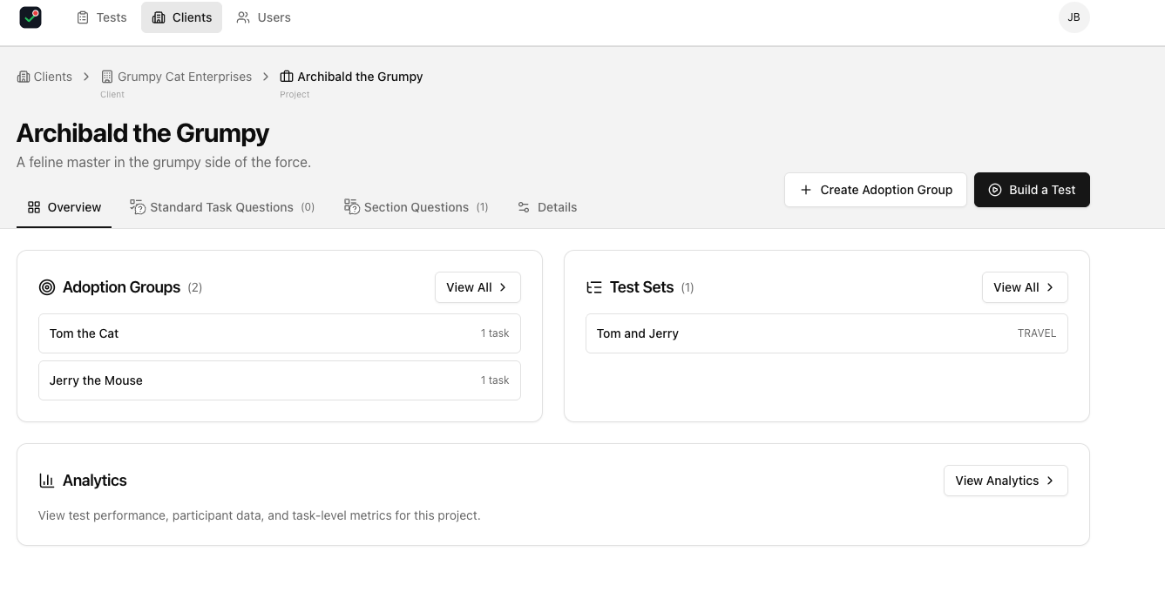
Task: Open the Details tab
Action: pyautogui.click(x=547, y=207)
